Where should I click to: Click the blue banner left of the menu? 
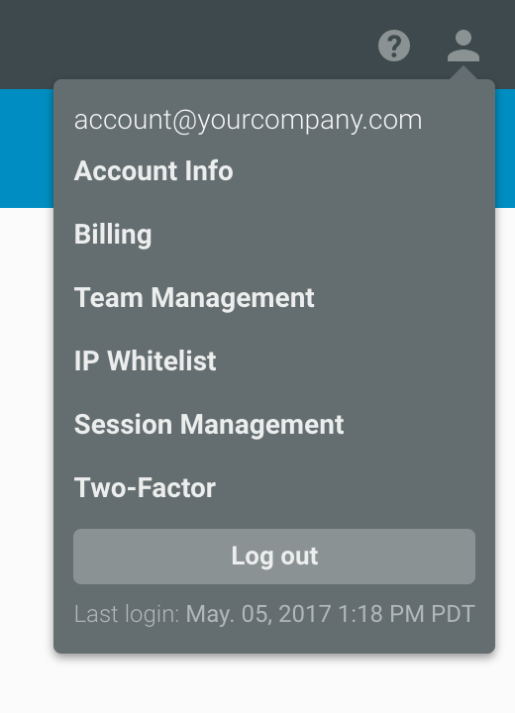(x=27, y=149)
